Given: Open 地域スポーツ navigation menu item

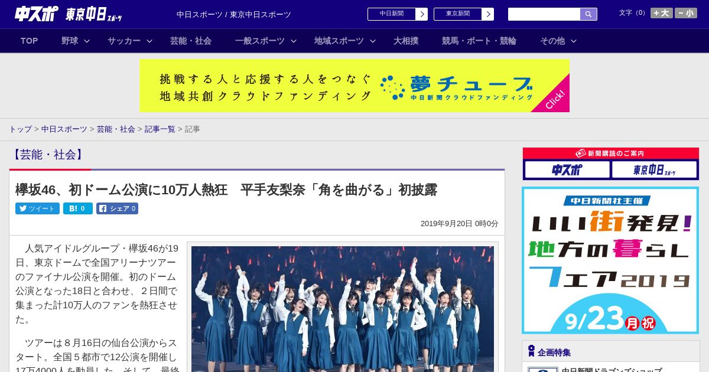Looking at the screenshot, I should pyautogui.click(x=339, y=41).
